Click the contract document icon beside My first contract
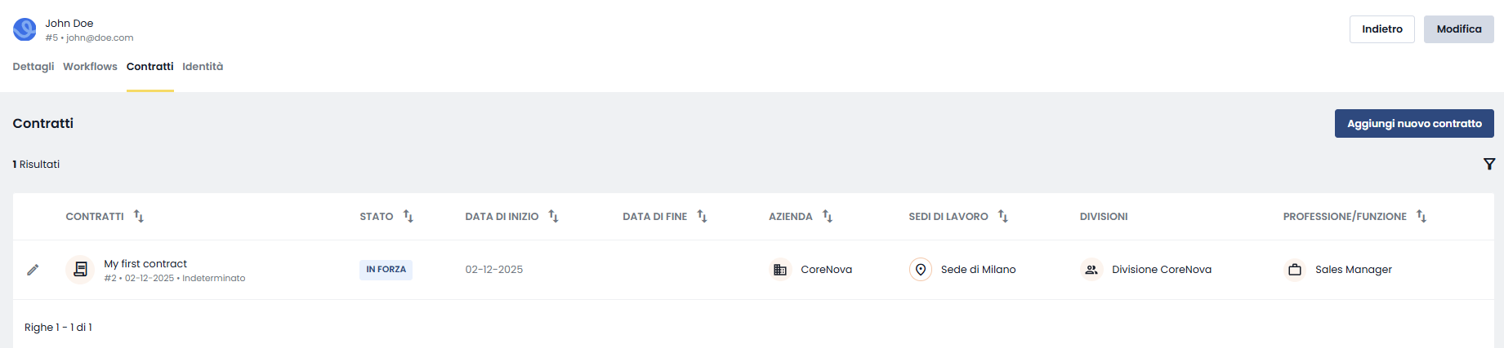Image resolution: width=1504 pixels, height=348 pixels. point(80,269)
